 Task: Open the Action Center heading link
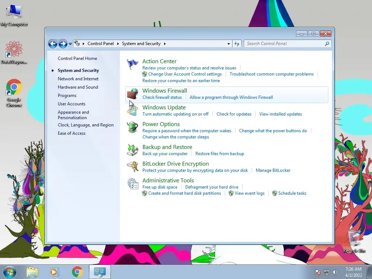coord(159,61)
